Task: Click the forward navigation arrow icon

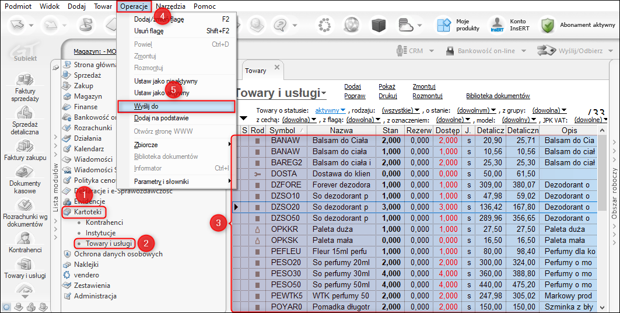Action: pyautogui.click(x=51, y=25)
